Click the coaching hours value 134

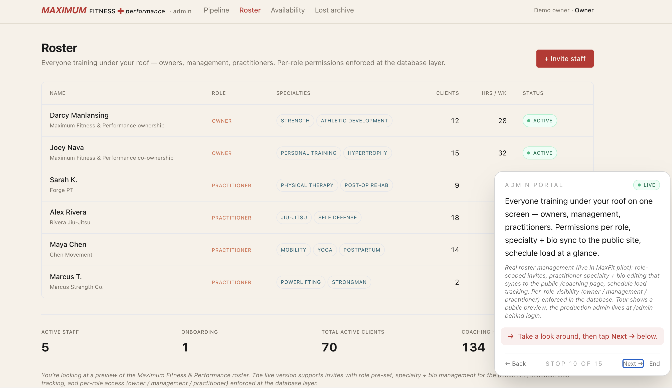click(473, 347)
